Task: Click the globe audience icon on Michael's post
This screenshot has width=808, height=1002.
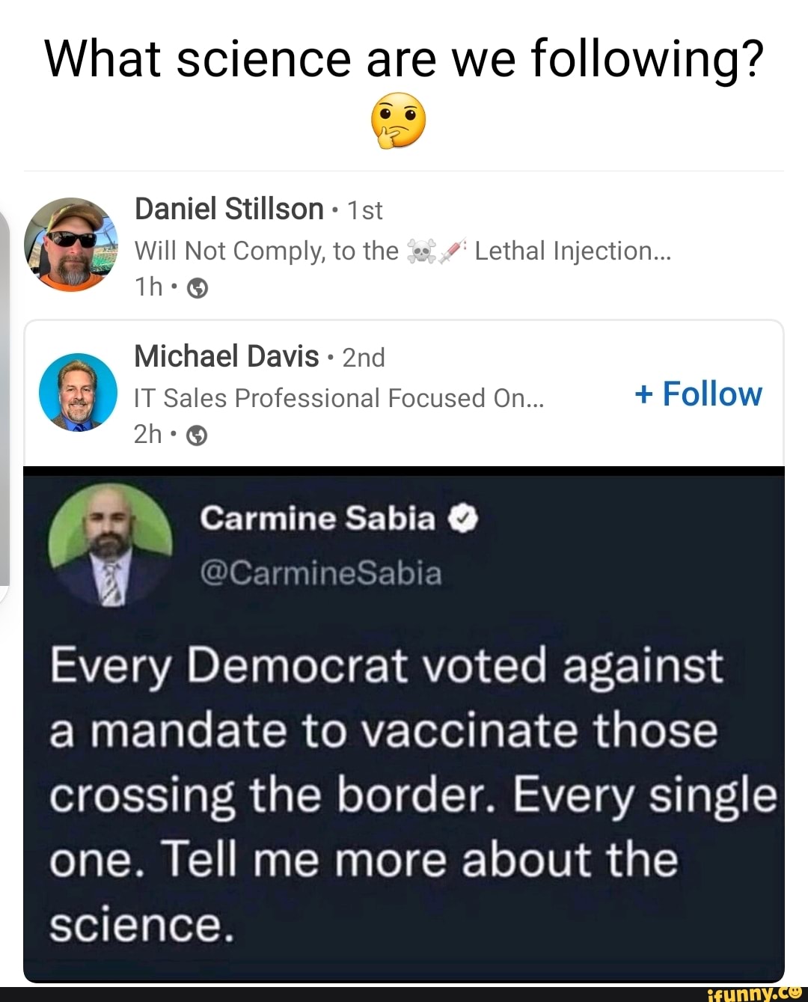Action: pyautogui.click(x=197, y=434)
